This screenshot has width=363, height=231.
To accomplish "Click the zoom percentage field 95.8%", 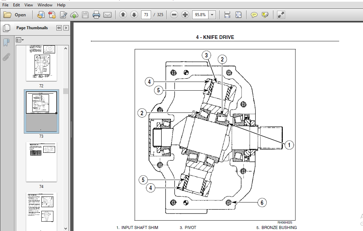I will 200,15.
